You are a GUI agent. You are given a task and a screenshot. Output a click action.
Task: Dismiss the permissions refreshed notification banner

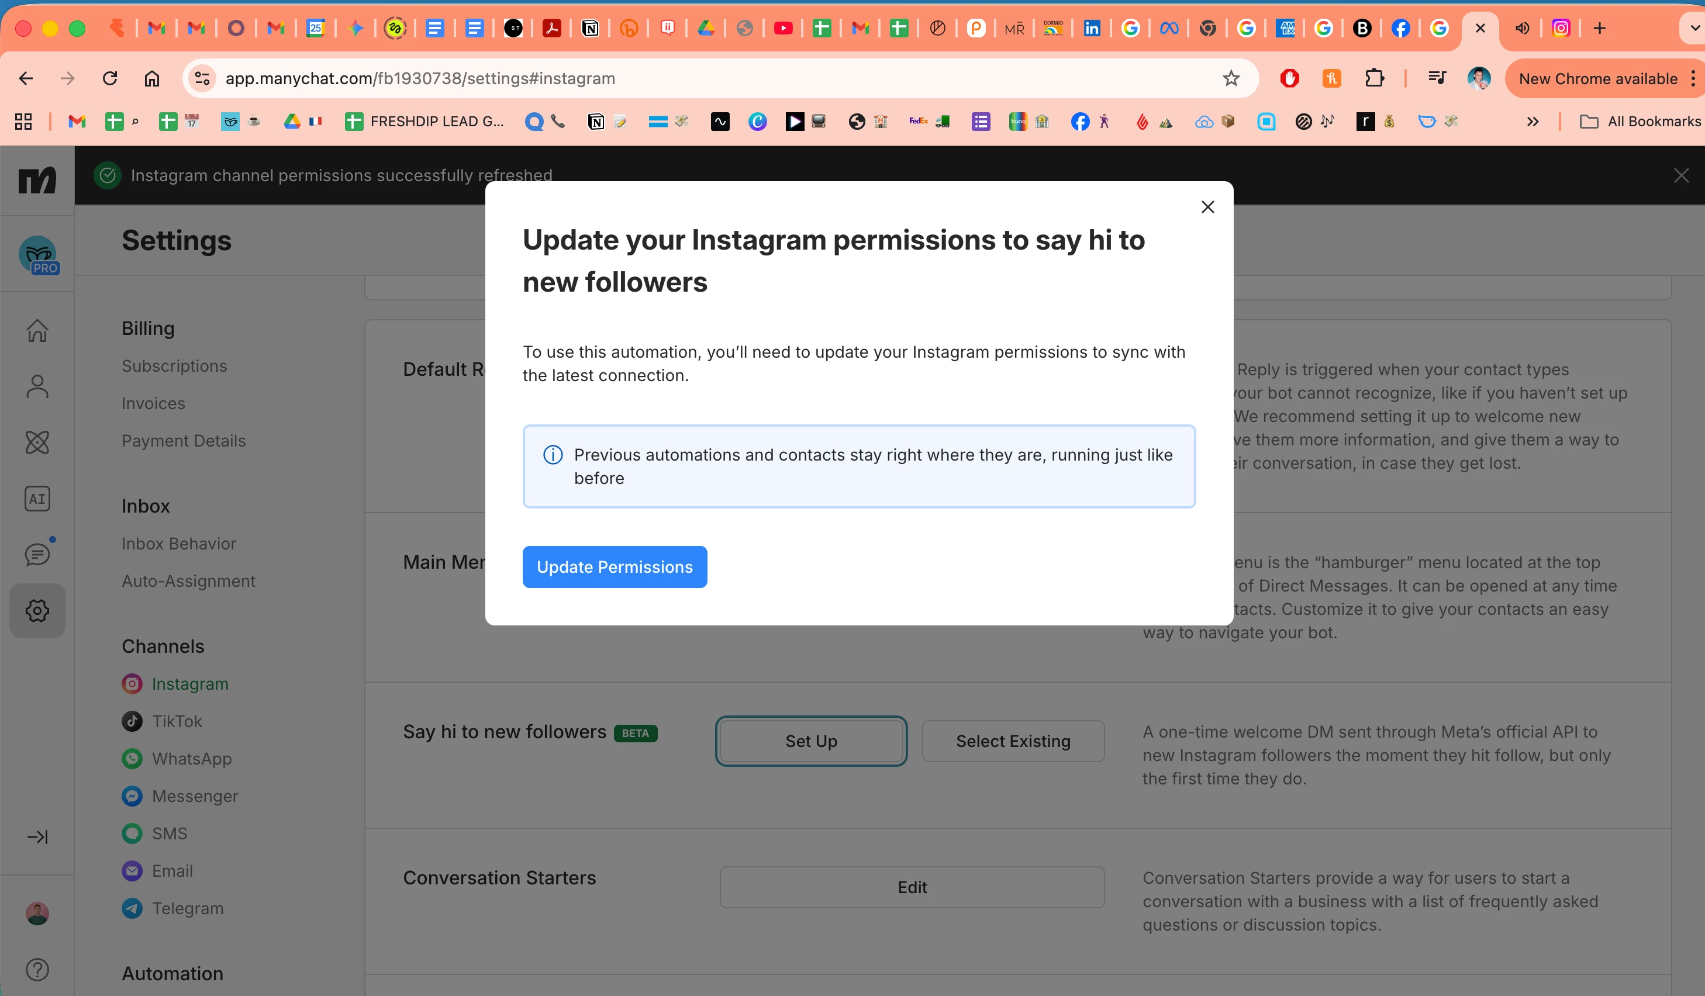tap(1680, 176)
